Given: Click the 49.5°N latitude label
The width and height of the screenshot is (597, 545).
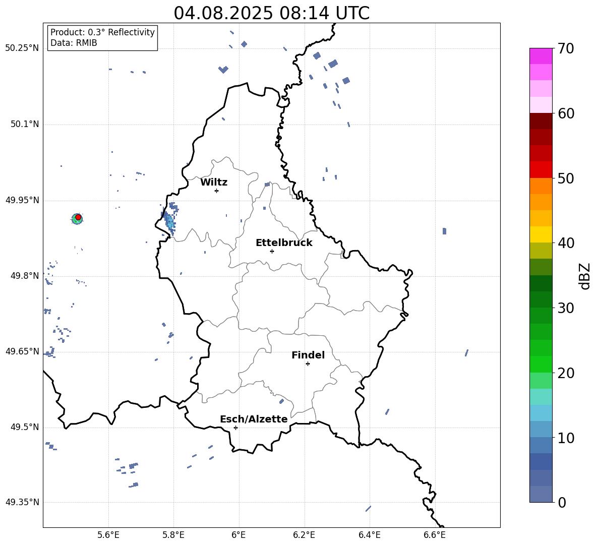Looking at the screenshot, I should (24, 427).
